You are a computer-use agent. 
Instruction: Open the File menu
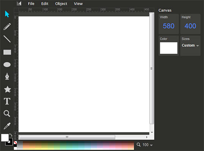point(31,4)
